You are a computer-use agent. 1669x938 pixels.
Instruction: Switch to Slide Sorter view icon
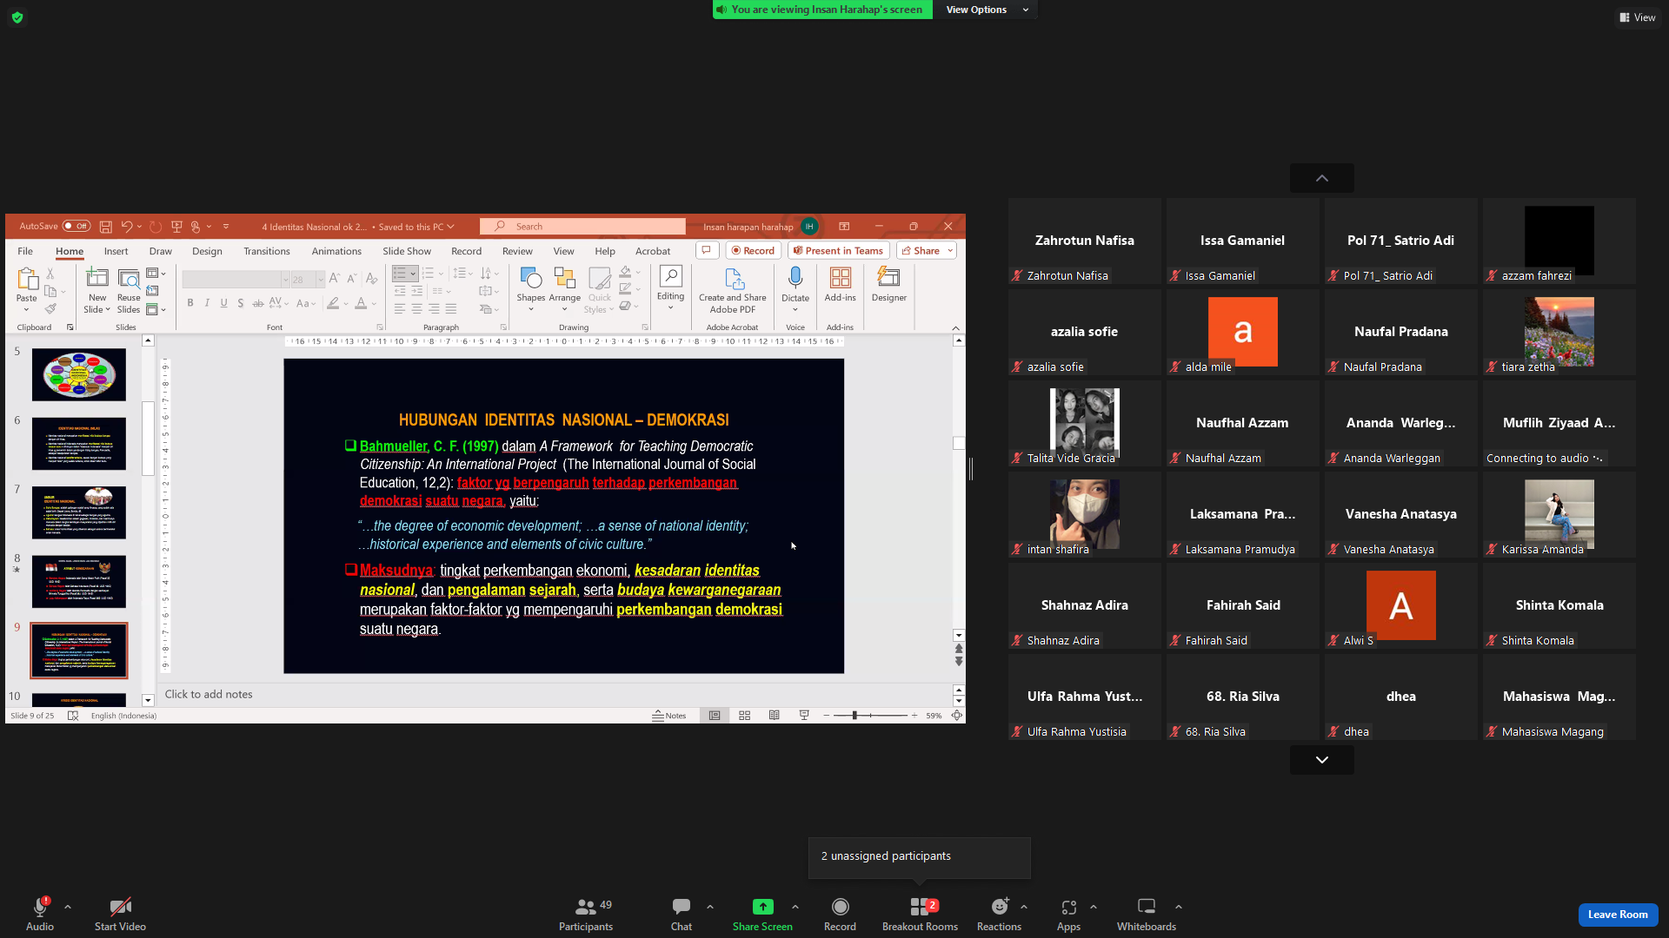744,716
